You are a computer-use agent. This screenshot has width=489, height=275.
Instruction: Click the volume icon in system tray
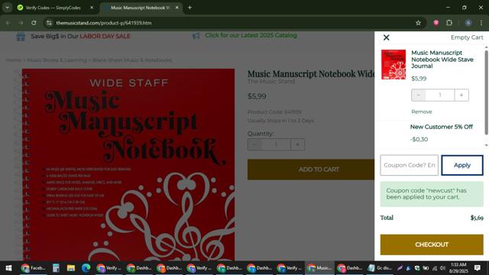[x=443, y=268]
